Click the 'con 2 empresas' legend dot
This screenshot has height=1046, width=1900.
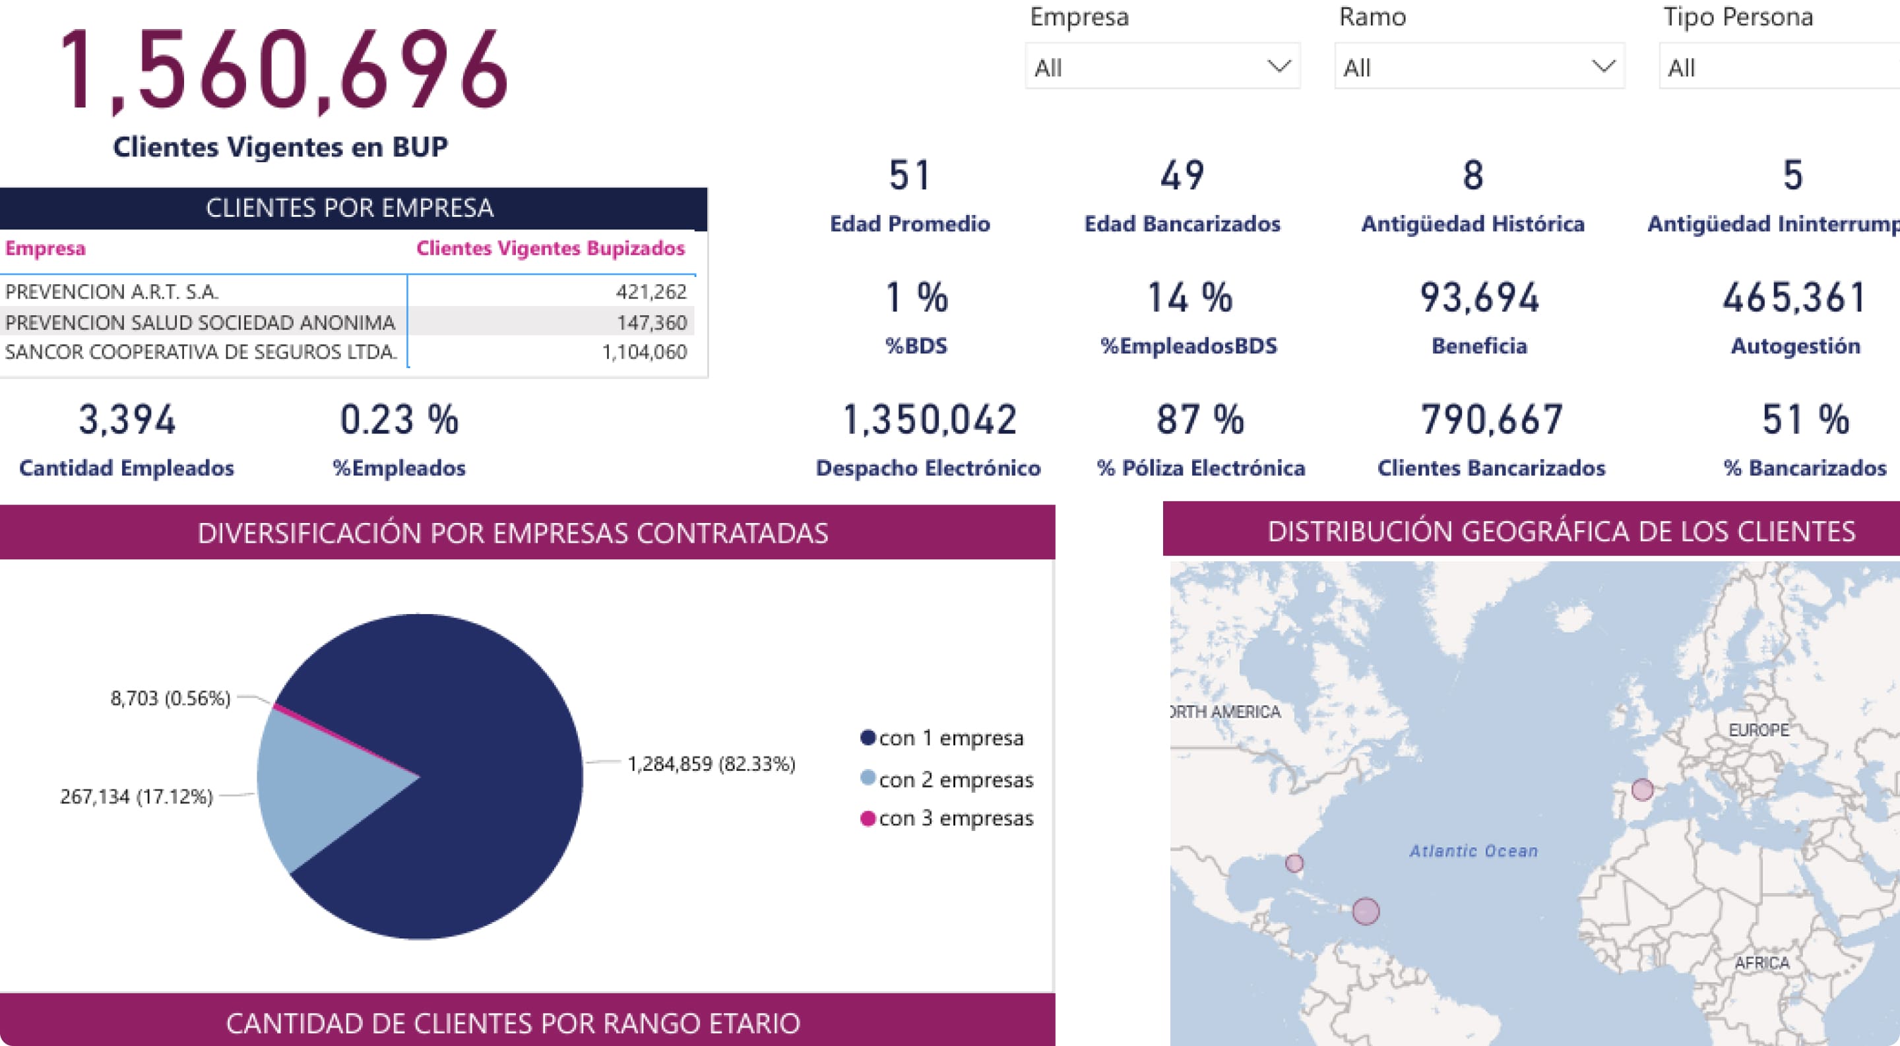tap(868, 778)
